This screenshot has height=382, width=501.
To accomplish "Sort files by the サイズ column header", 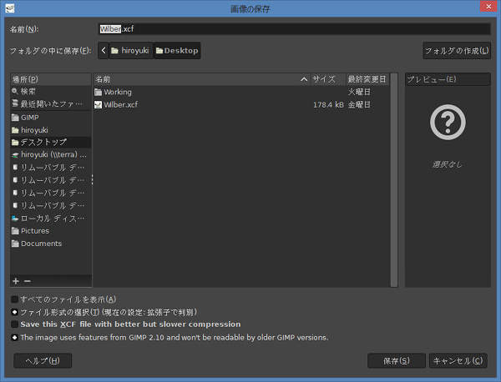I will pos(327,79).
